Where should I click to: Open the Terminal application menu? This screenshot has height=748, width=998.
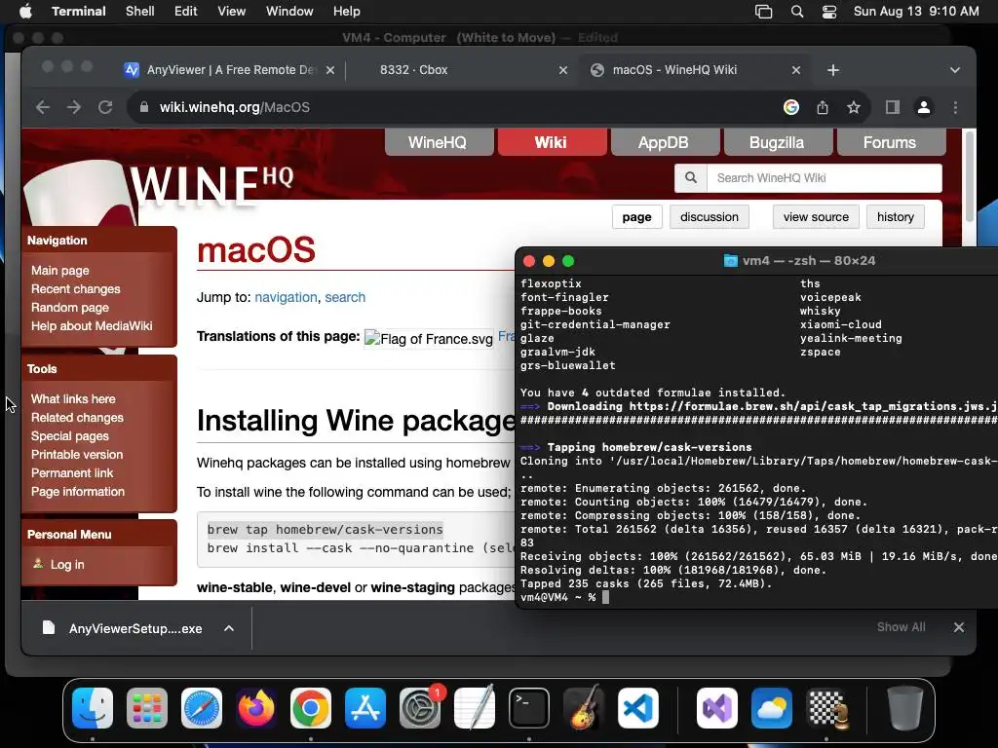pyautogui.click(x=79, y=12)
